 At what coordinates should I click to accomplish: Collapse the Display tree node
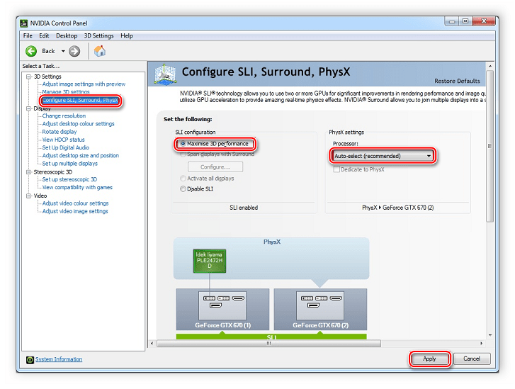click(29, 108)
